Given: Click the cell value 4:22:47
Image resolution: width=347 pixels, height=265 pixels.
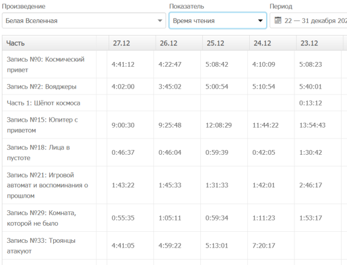Looking at the screenshot, I should (170, 64).
